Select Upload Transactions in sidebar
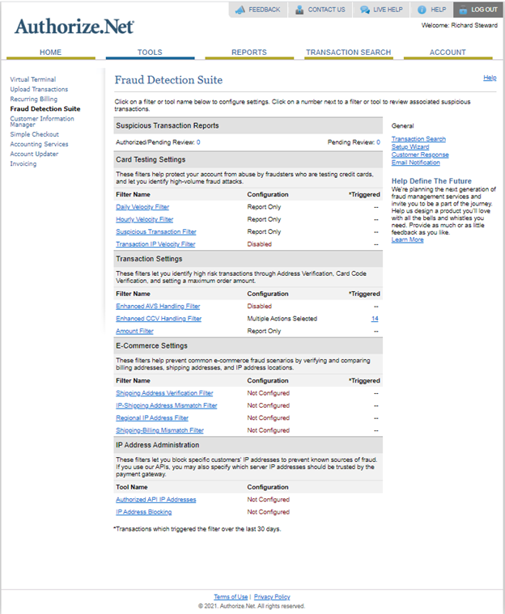 coord(39,89)
